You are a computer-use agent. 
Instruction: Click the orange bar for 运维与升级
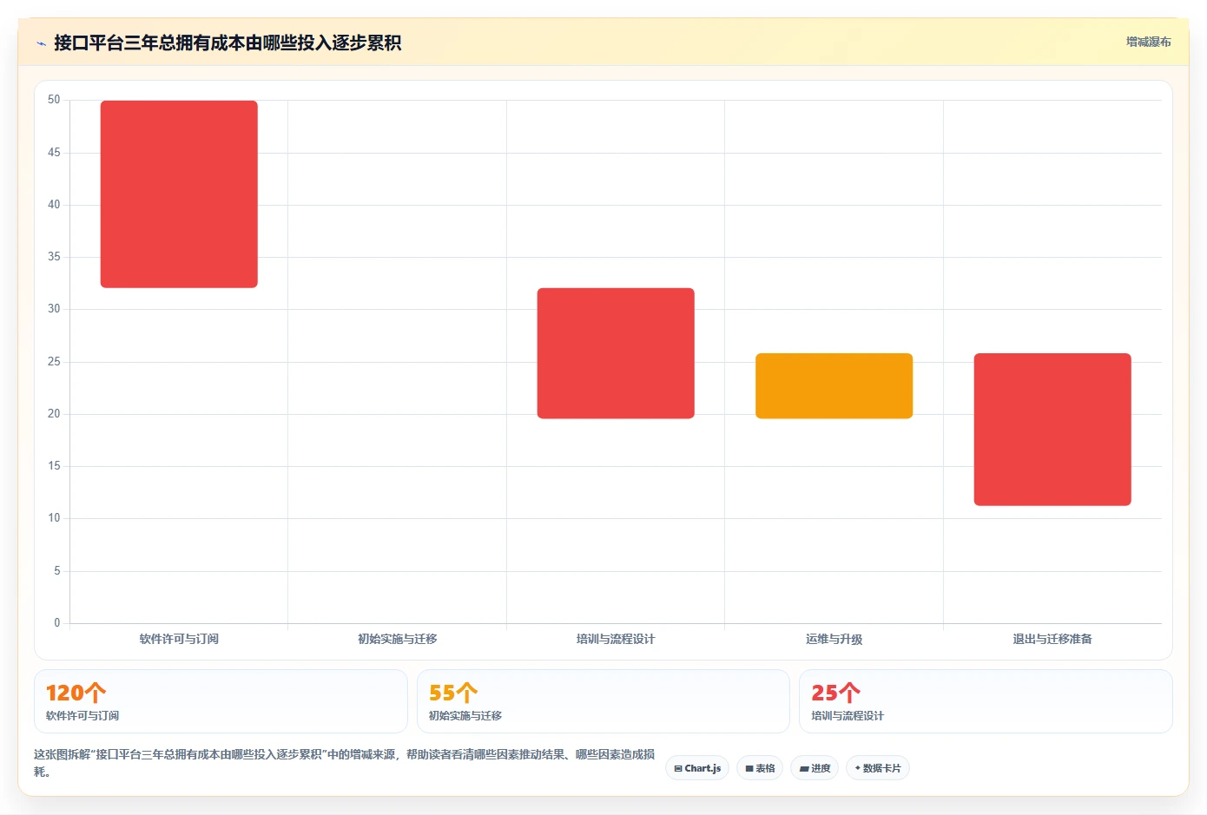834,386
